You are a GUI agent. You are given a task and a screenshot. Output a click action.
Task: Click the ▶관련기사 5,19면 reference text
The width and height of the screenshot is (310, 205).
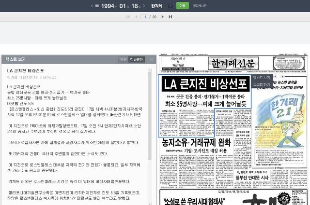pos(125,115)
